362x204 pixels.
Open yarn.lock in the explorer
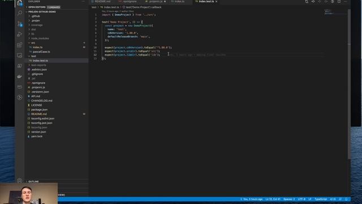pyautogui.click(x=37, y=137)
